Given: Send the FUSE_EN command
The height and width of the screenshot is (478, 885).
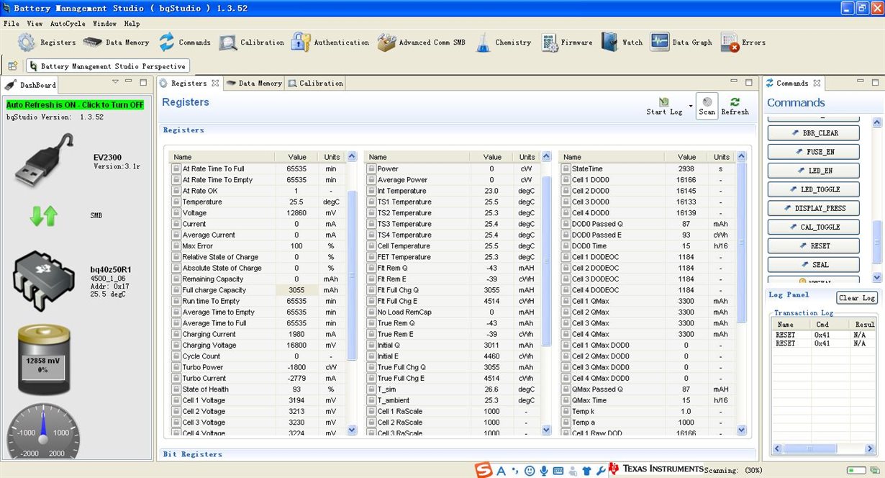Looking at the screenshot, I should pyautogui.click(x=814, y=152).
